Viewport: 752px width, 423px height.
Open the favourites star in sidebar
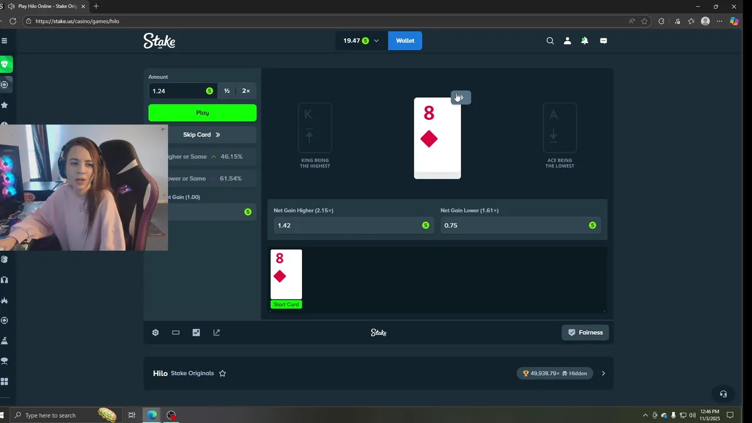click(x=4, y=105)
